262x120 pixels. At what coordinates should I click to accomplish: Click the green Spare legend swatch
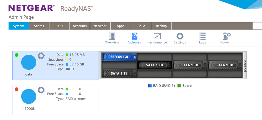click(179, 85)
